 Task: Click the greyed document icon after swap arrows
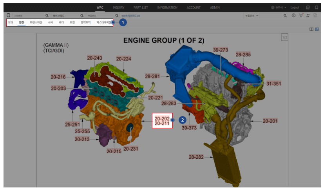(315, 15)
